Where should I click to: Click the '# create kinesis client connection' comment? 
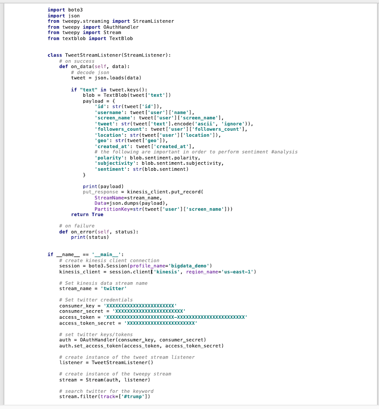click(x=109, y=261)
